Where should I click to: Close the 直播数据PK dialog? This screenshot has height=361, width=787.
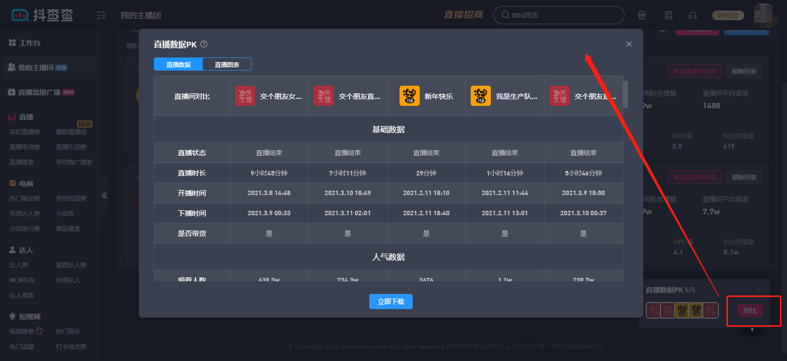coord(629,44)
